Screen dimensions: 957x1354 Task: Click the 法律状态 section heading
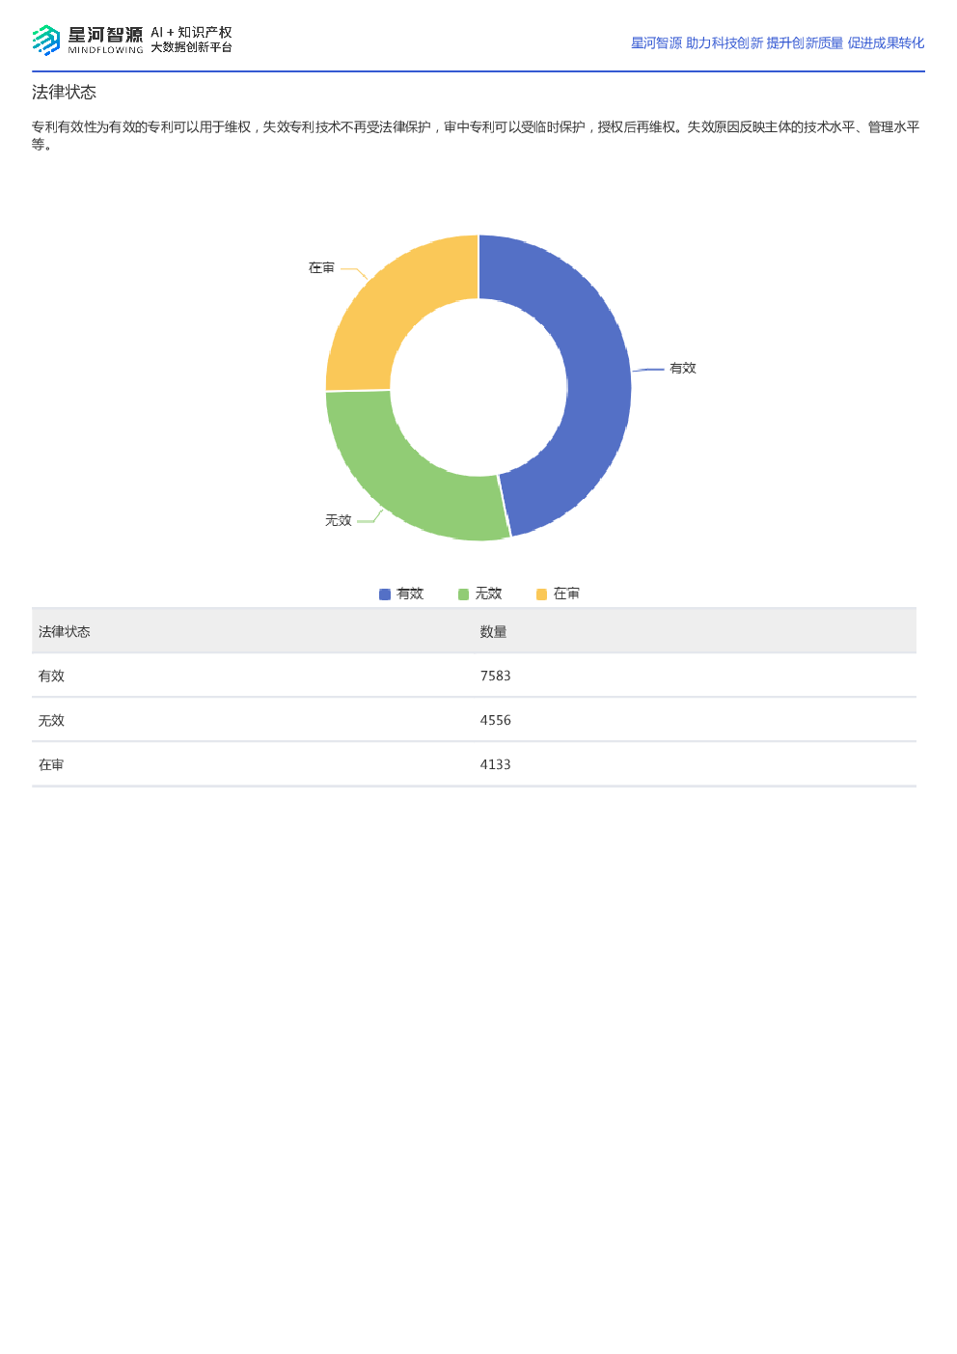point(64,93)
